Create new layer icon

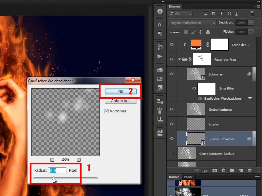[241, 170]
